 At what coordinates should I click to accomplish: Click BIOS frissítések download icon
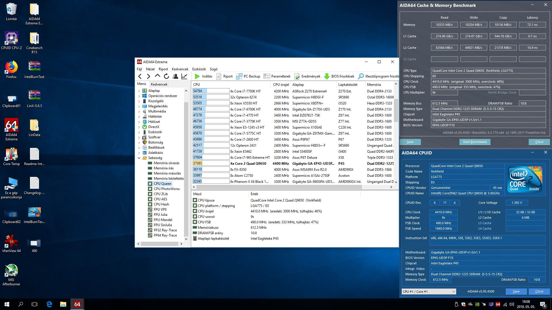(327, 76)
